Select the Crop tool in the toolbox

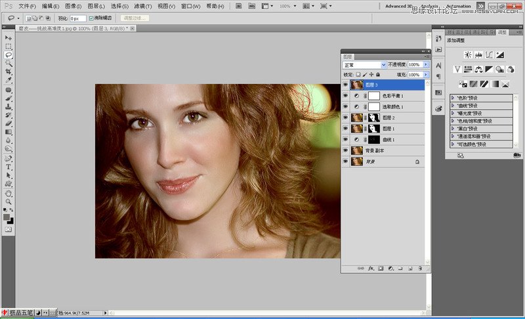9,72
